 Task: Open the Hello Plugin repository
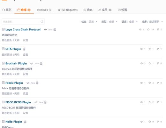click(14, 122)
